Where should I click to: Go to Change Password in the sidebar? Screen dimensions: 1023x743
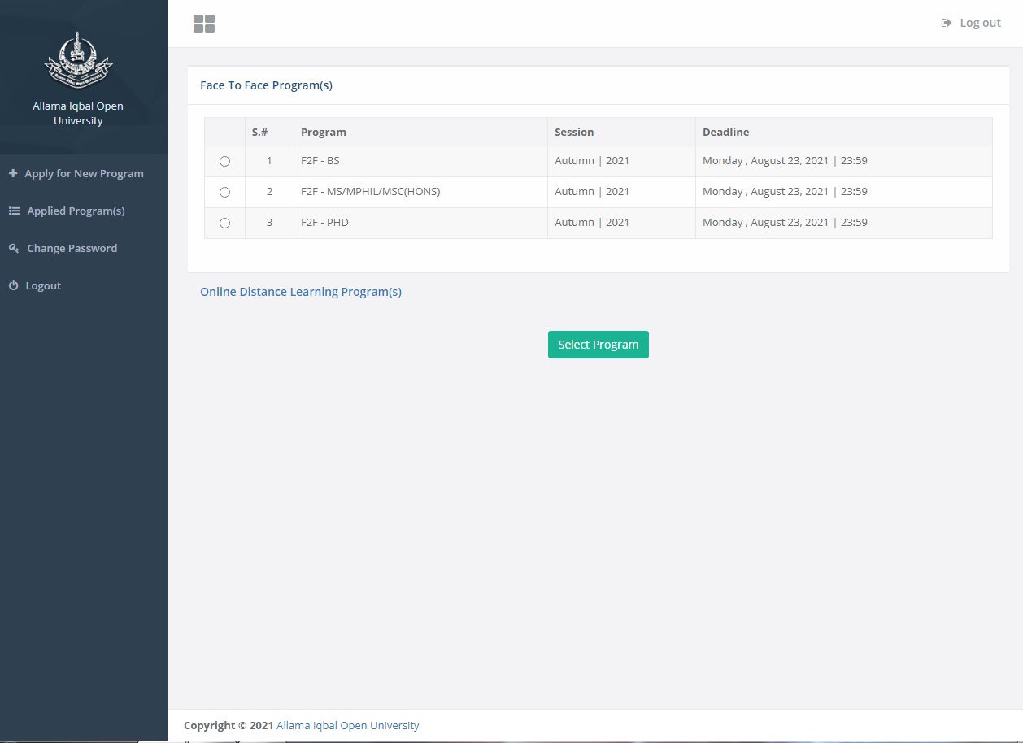pyautogui.click(x=84, y=248)
